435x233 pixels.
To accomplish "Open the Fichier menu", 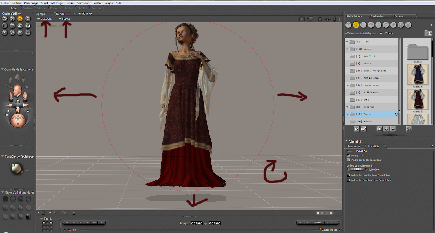I will (x=5, y=3).
